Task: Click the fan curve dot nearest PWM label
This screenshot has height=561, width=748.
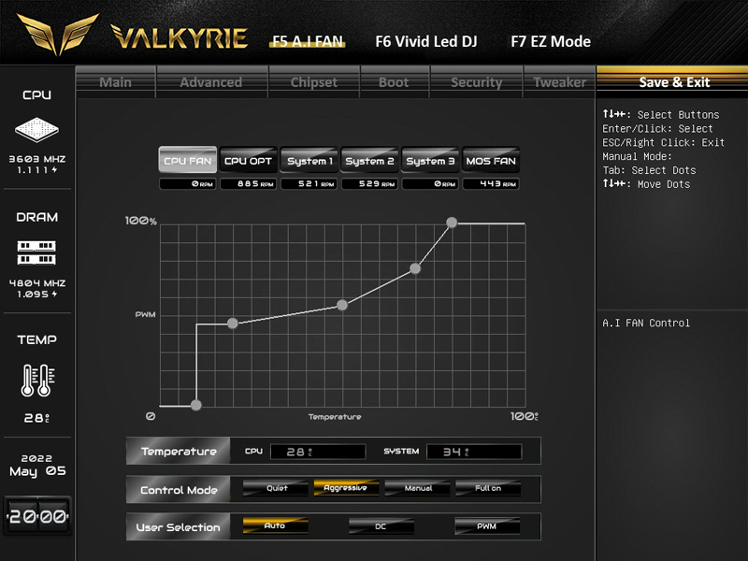Action: [x=232, y=324]
